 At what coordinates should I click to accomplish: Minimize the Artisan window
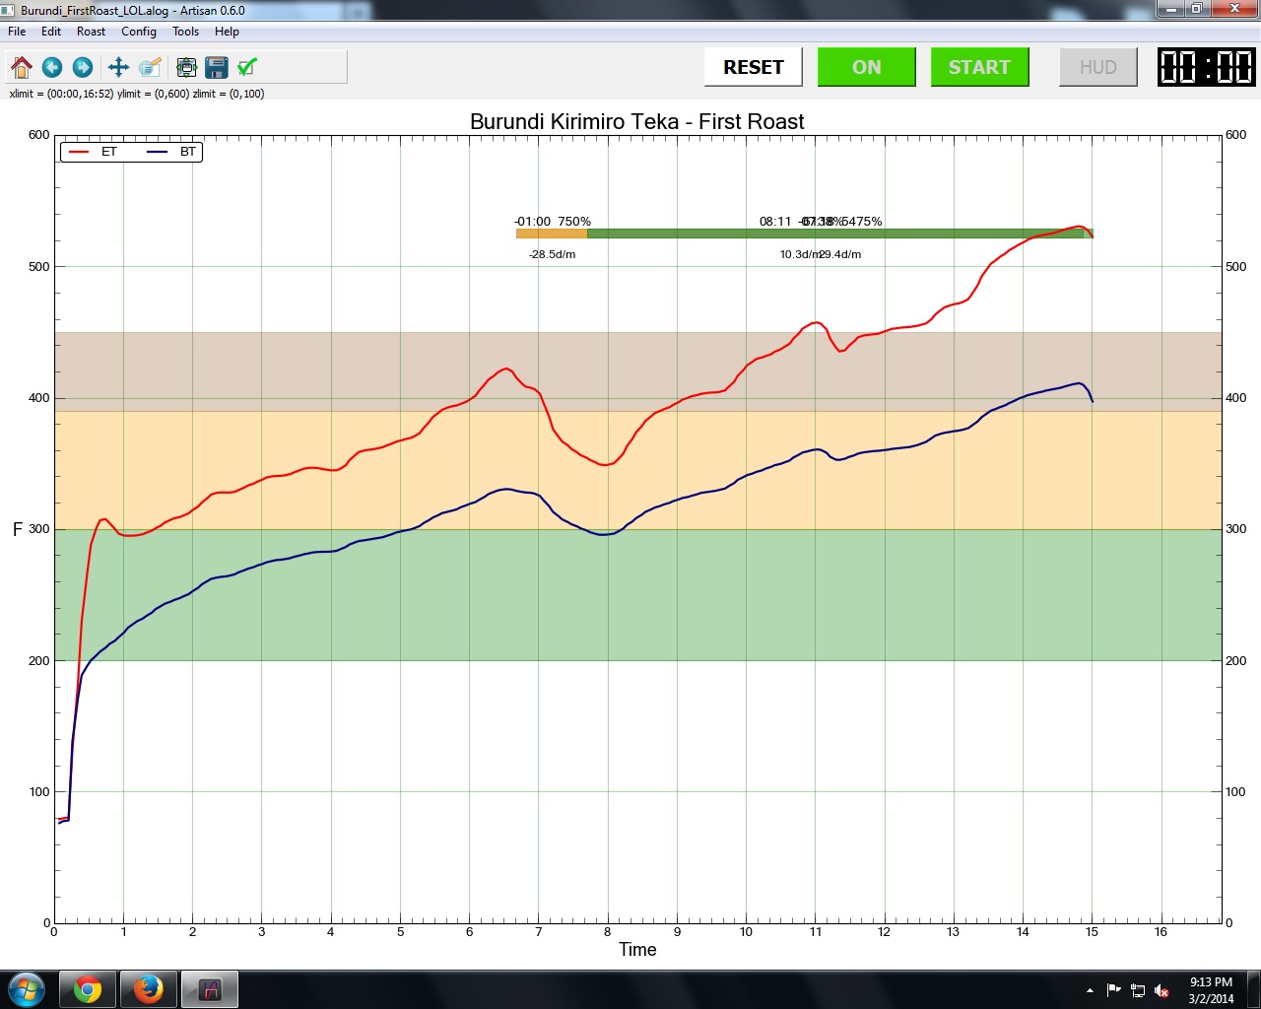(1169, 9)
